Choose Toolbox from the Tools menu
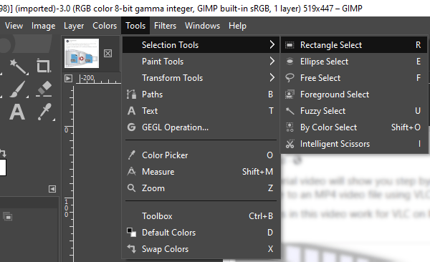 click(x=201, y=216)
